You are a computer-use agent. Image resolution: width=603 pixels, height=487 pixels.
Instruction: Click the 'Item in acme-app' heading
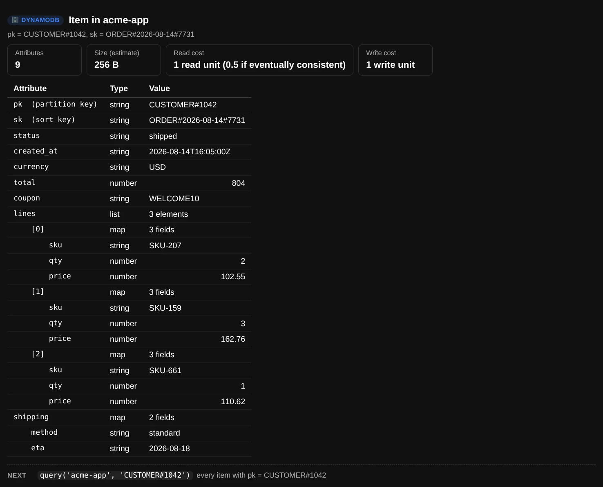[109, 20]
